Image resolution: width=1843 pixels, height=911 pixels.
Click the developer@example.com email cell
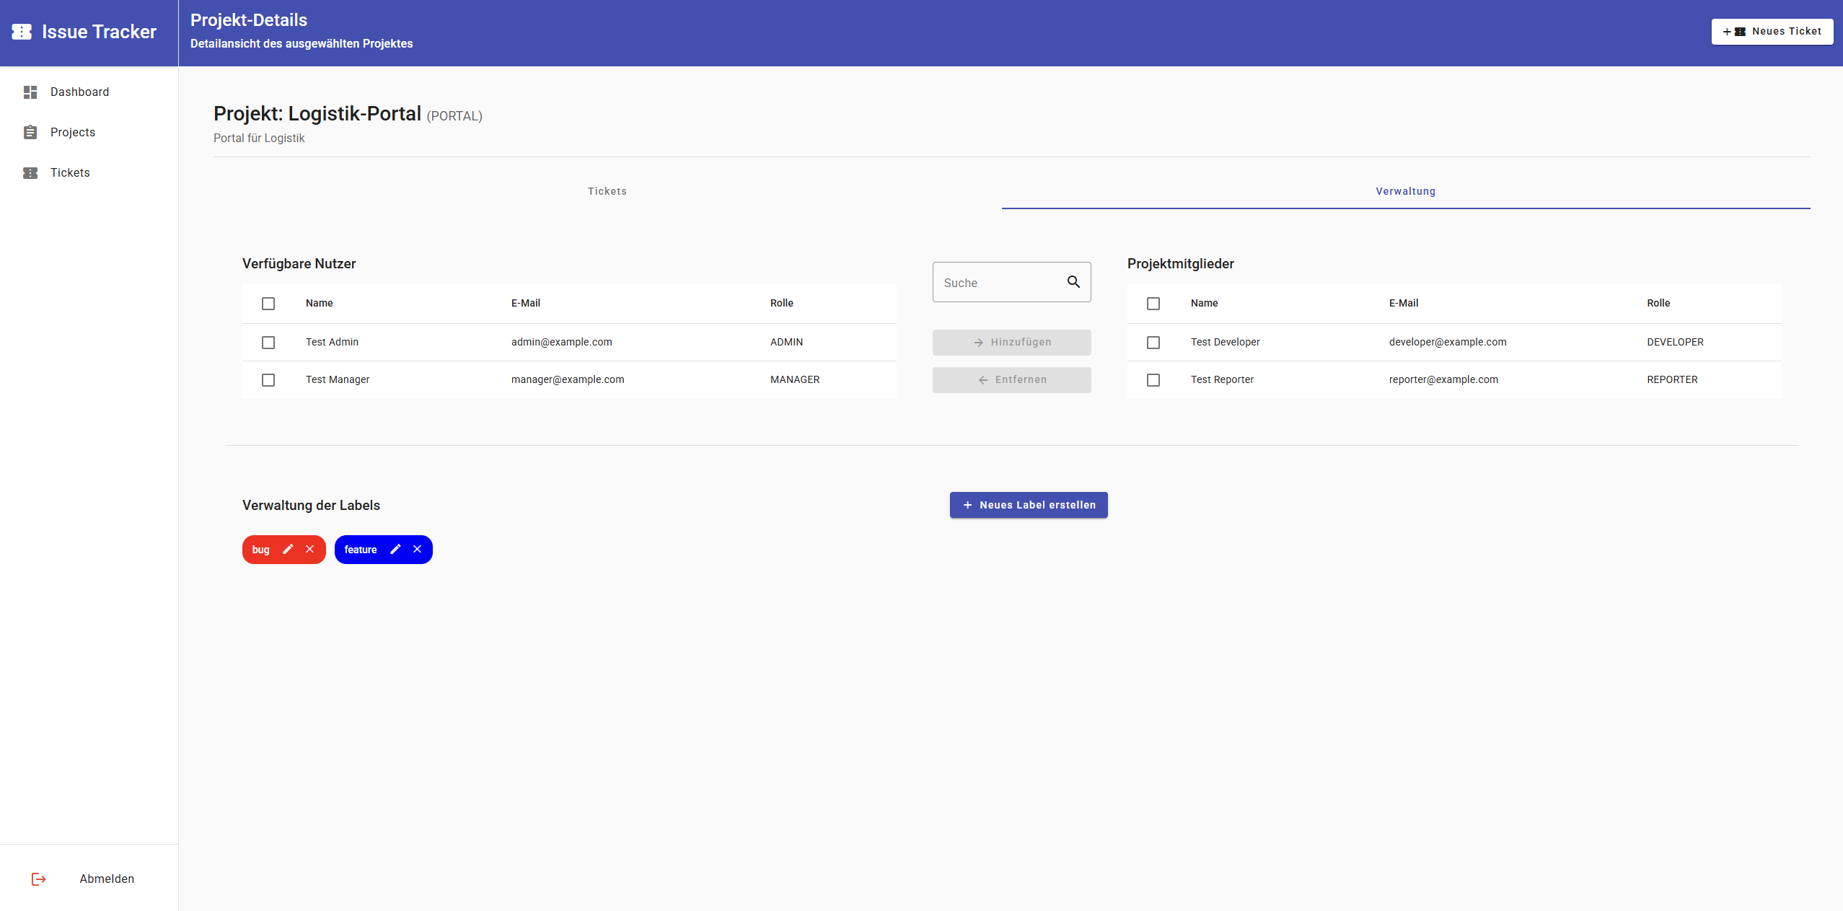[1448, 343]
